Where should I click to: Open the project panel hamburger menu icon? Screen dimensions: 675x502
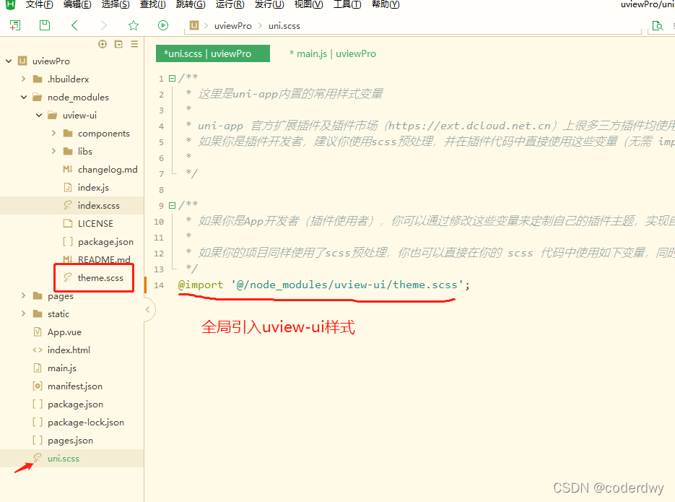[134, 44]
